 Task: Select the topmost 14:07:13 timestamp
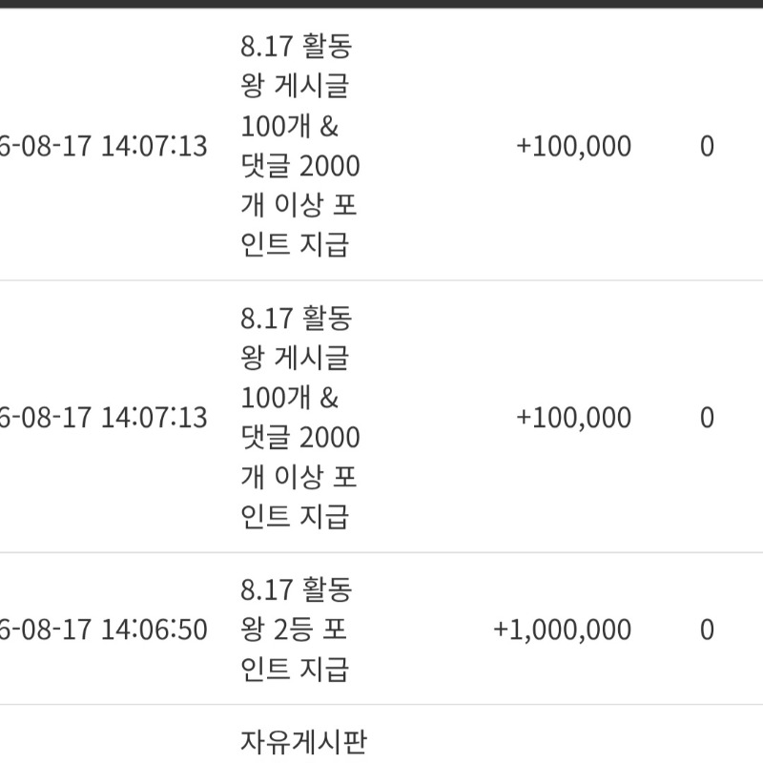coord(103,146)
